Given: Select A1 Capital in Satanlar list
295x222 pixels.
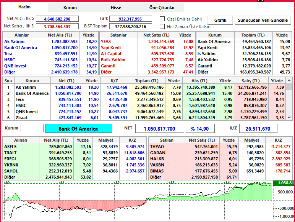Looking at the screenshot, I should point(111,54).
